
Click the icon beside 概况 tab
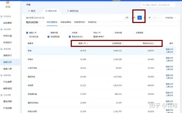point(29,11)
